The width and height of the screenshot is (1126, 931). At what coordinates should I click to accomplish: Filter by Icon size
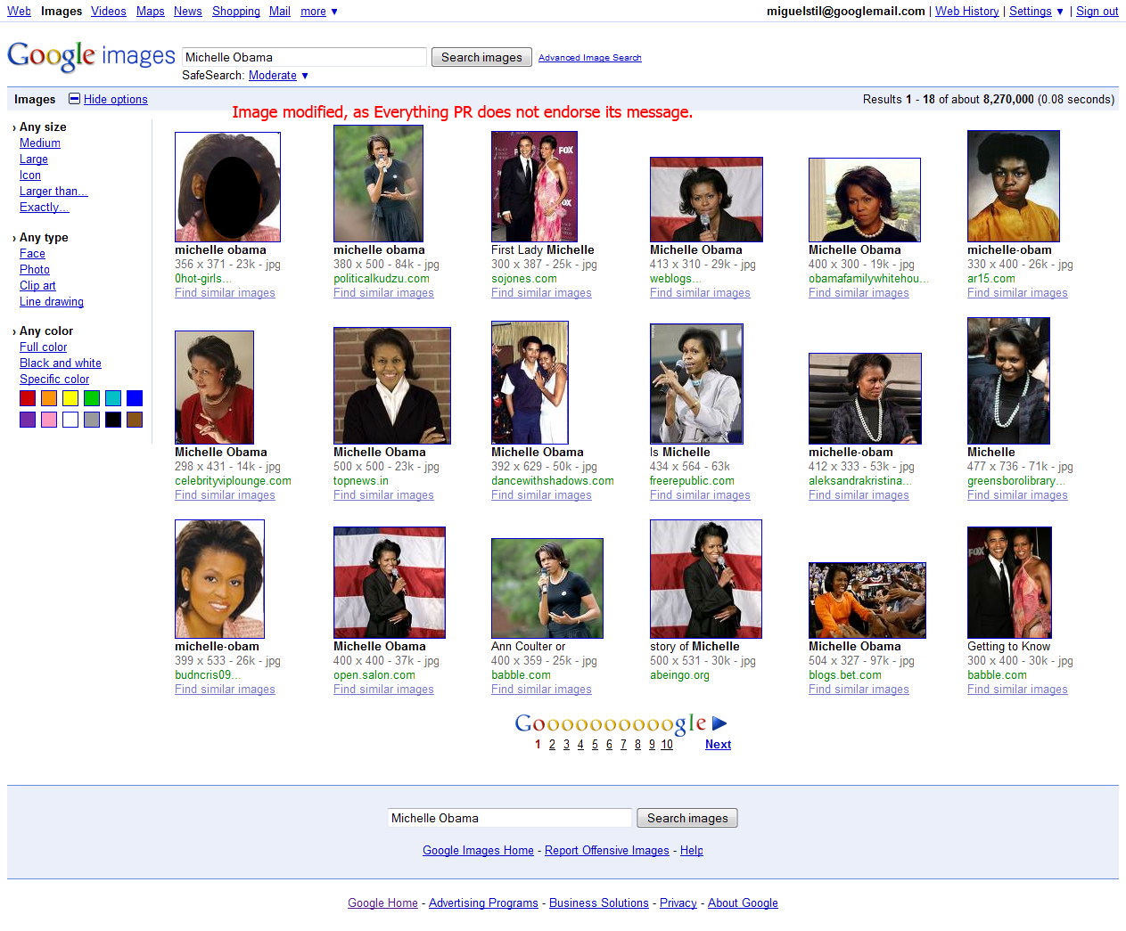[30, 176]
